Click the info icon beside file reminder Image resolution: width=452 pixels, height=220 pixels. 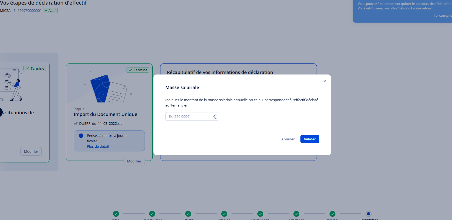tap(81, 136)
